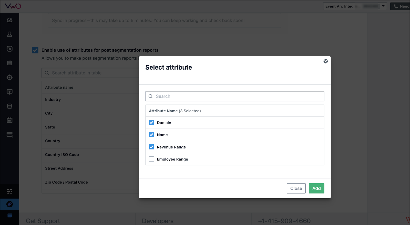Screen dimensions: 410x225
Task: Click the Attribute name column header
Action: [59, 88]
